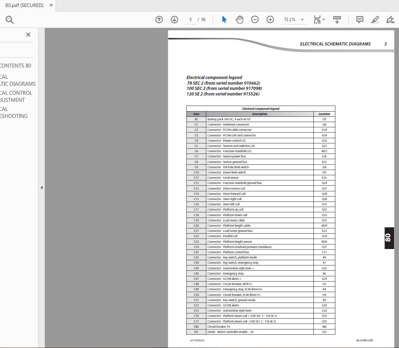
Task: Close the bookmarks navigation pane
Action: (28, 35)
